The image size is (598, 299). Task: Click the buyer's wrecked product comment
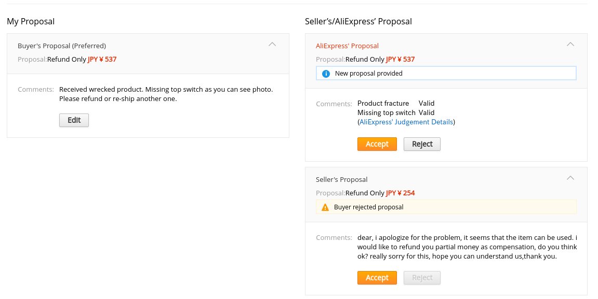166,94
